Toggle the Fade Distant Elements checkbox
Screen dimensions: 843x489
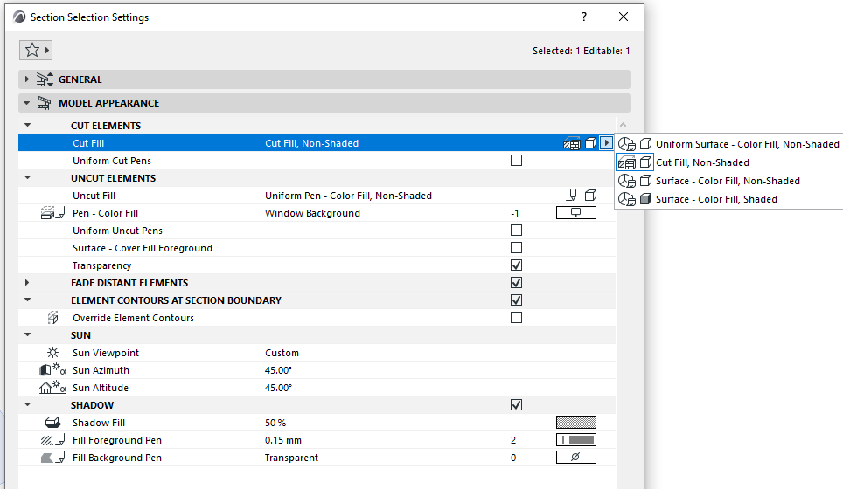[x=516, y=283]
